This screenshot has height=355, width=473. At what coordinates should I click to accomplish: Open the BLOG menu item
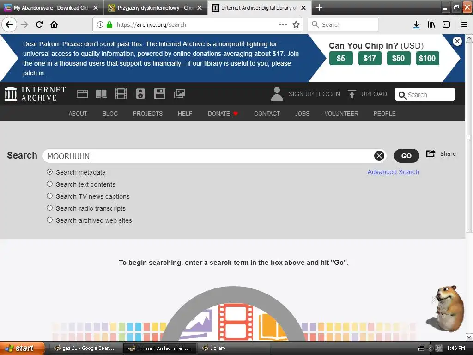110,114
